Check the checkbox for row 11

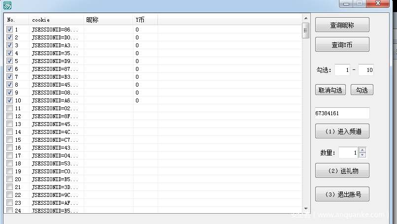tap(9, 108)
